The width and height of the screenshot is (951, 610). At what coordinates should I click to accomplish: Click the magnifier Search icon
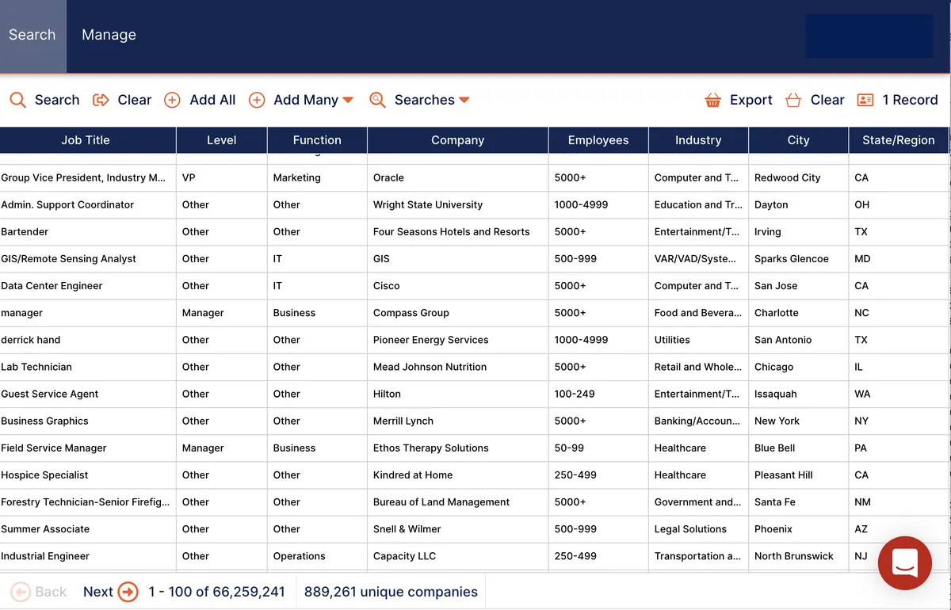[17, 100]
